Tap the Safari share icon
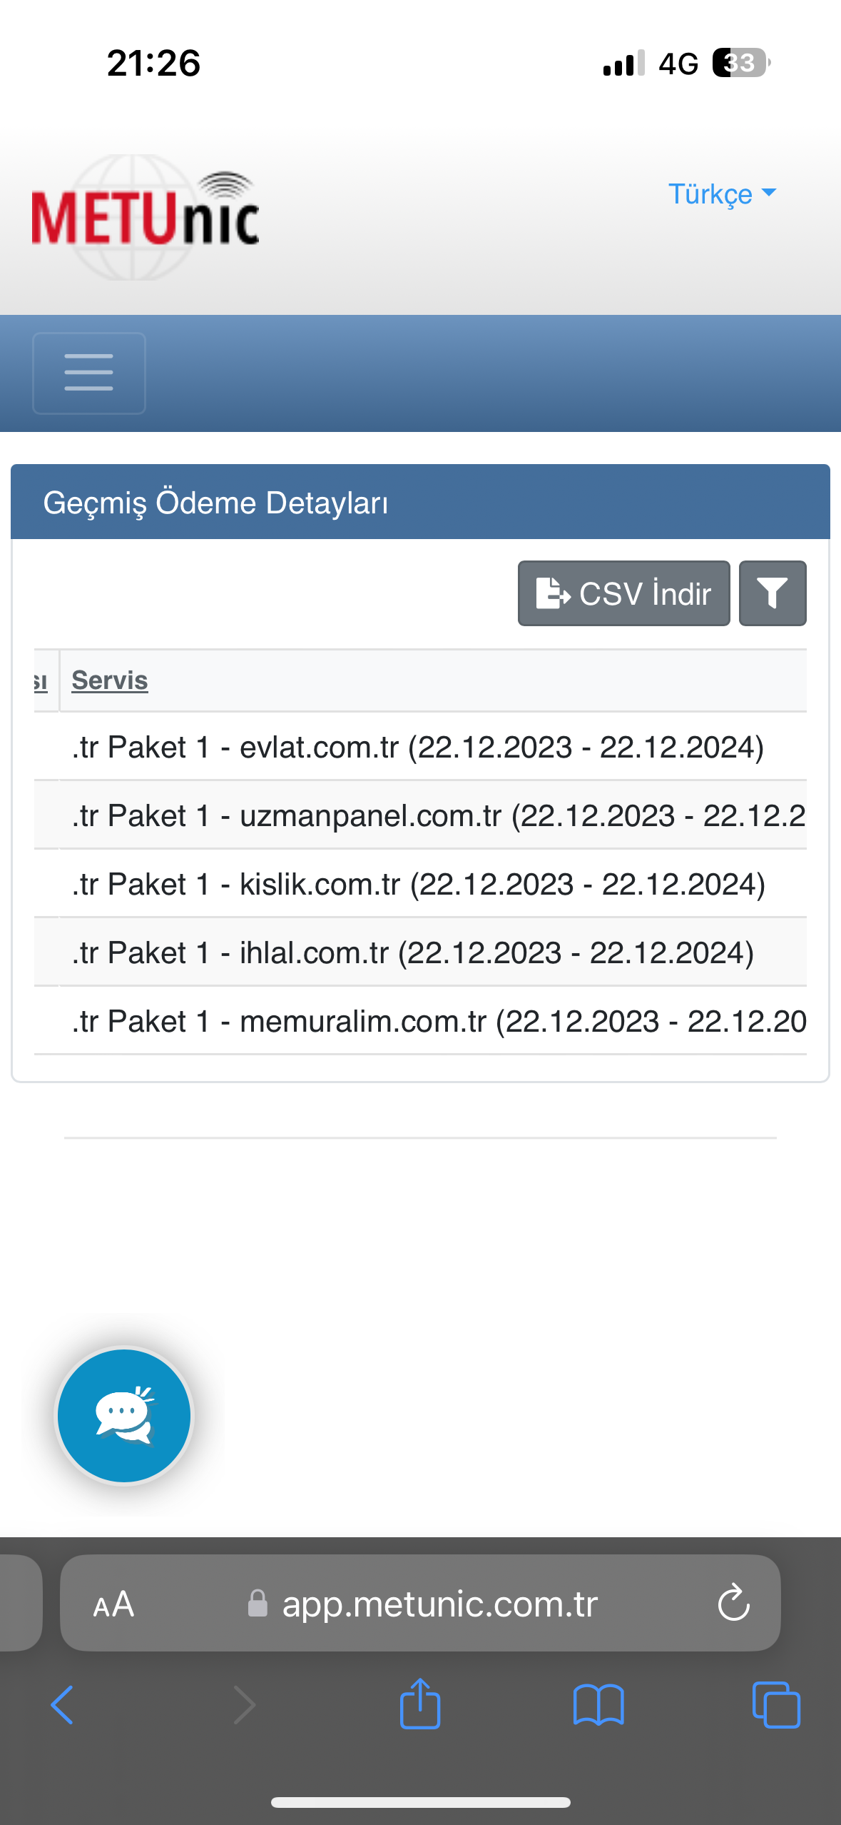This screenshot has width=841, height=1825. click(420, 1704)
